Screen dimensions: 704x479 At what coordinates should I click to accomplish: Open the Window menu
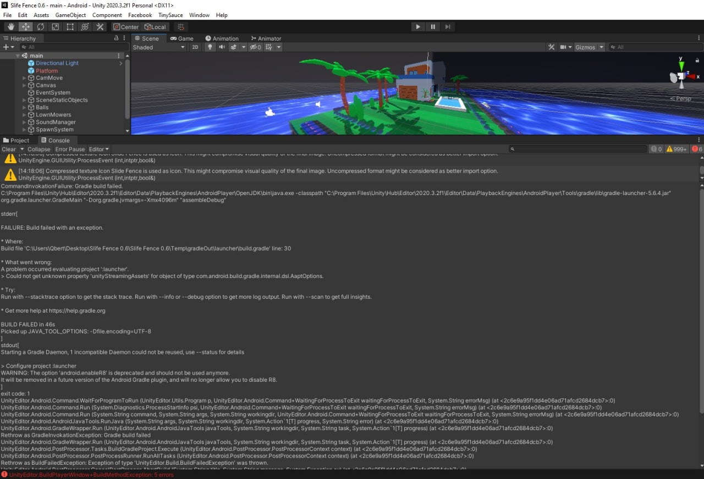click(x=199, y=15)
